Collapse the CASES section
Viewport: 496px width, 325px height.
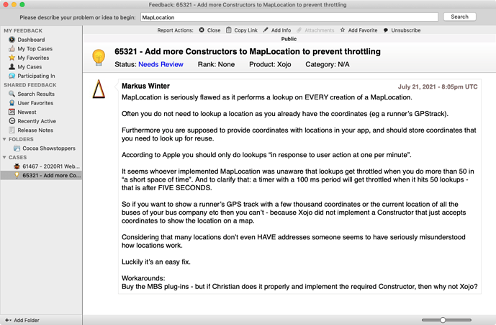tap(4, 157)
